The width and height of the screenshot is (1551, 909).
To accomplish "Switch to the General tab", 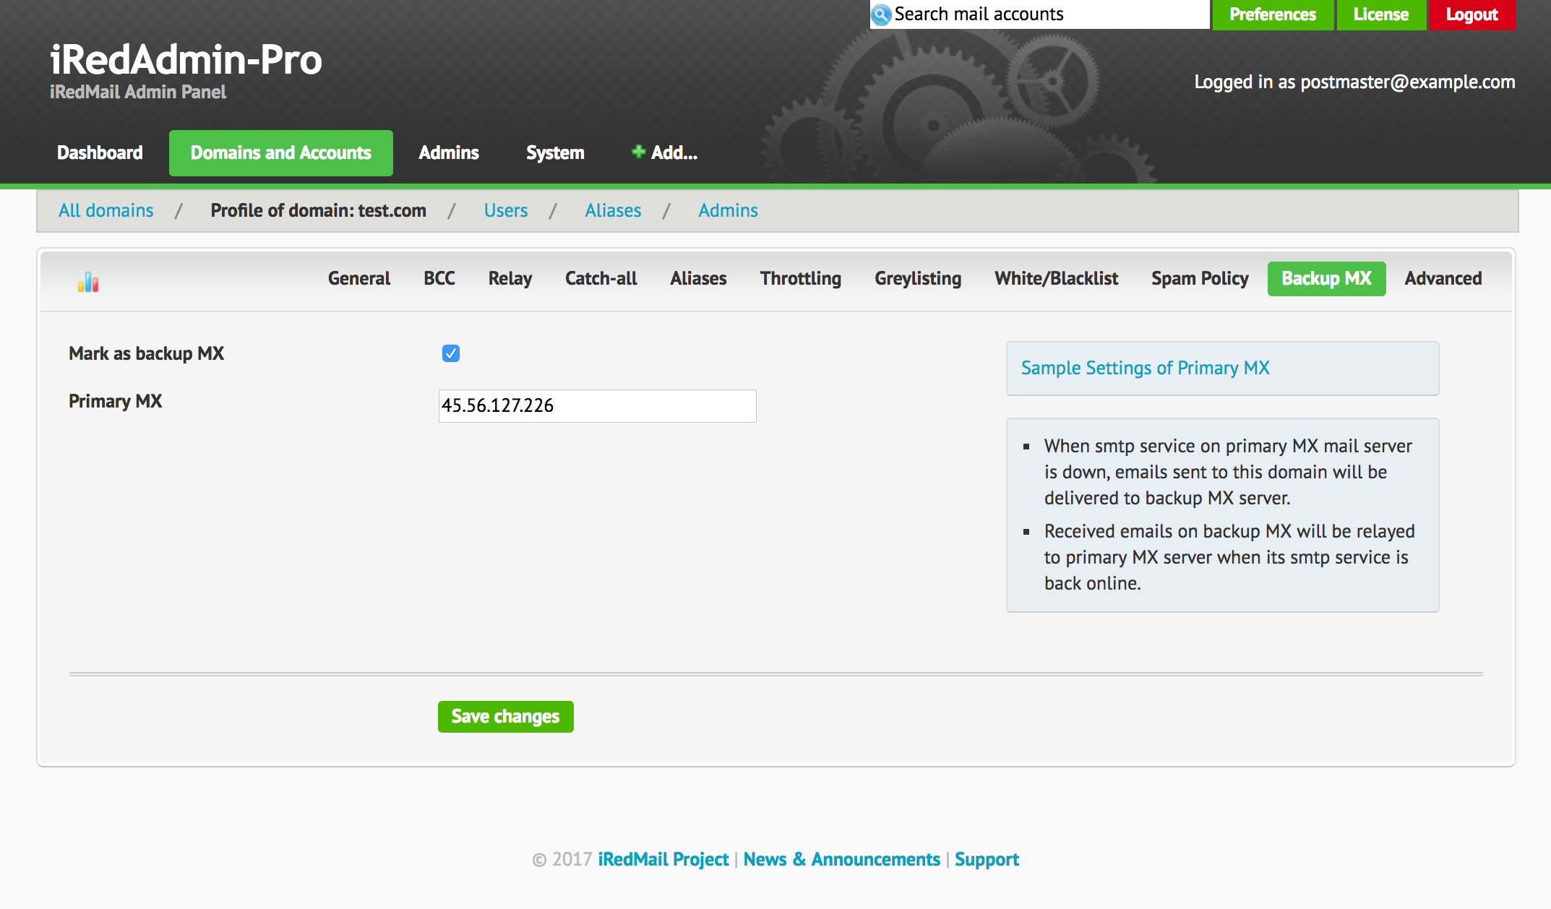I will (358, 279).
